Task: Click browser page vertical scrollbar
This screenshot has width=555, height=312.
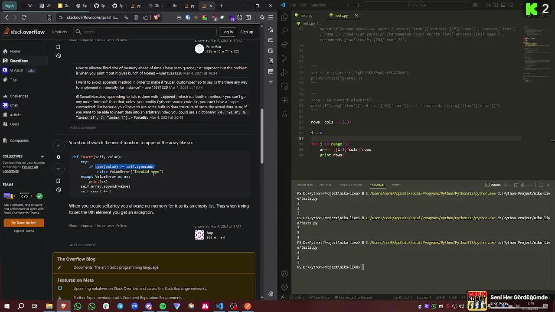Action: [x=261, y=136]
